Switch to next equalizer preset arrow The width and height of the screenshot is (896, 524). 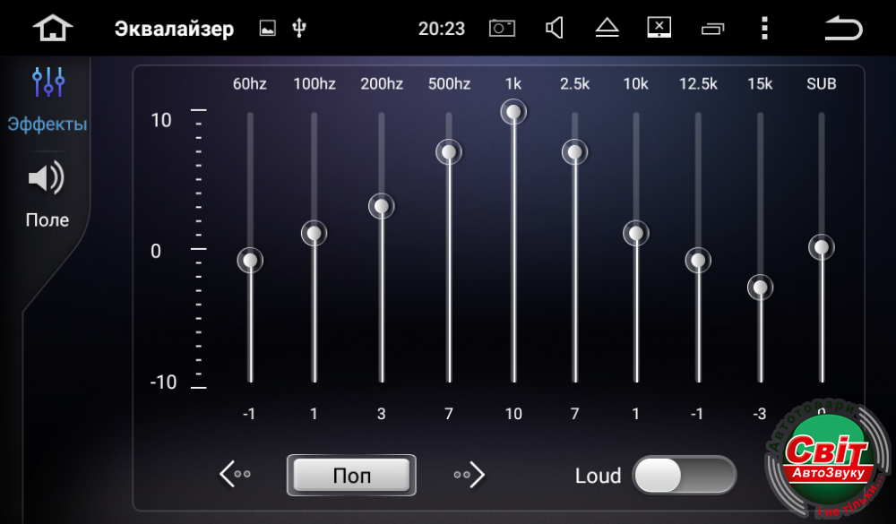coord(470,474)
